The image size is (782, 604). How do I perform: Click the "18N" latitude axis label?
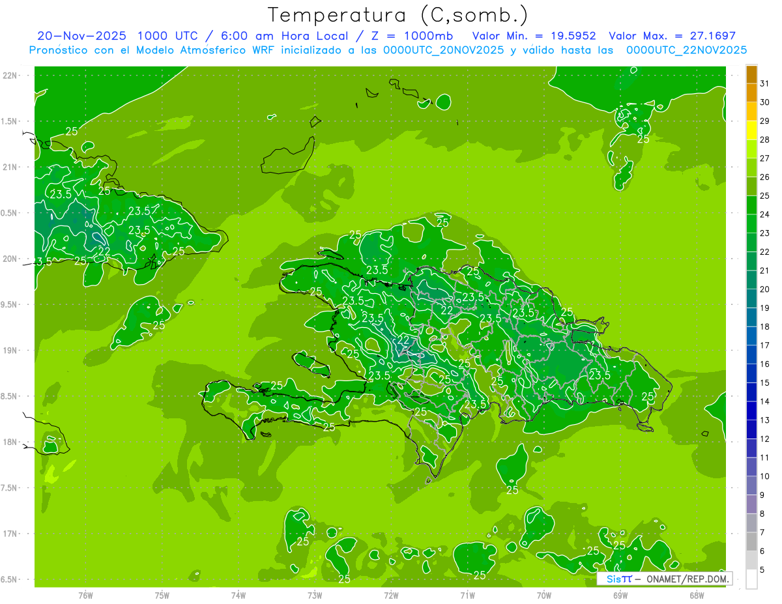point(10,442)
